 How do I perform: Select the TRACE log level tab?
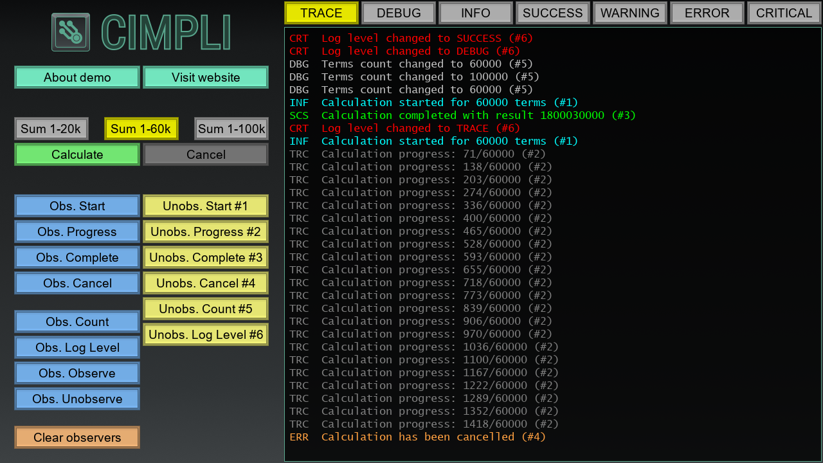(x=321, y=13)
